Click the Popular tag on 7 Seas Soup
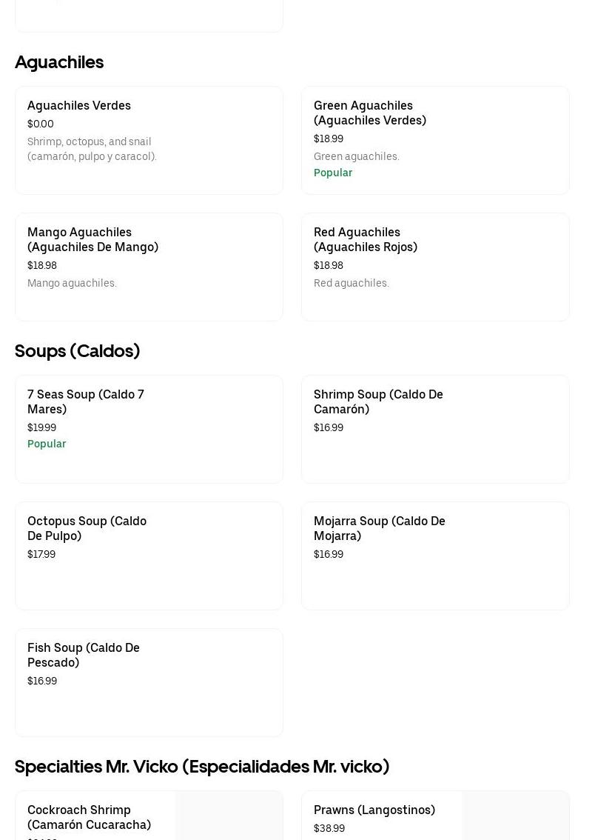Viewport: 595px width, 840px height. (x=47, y=444)
